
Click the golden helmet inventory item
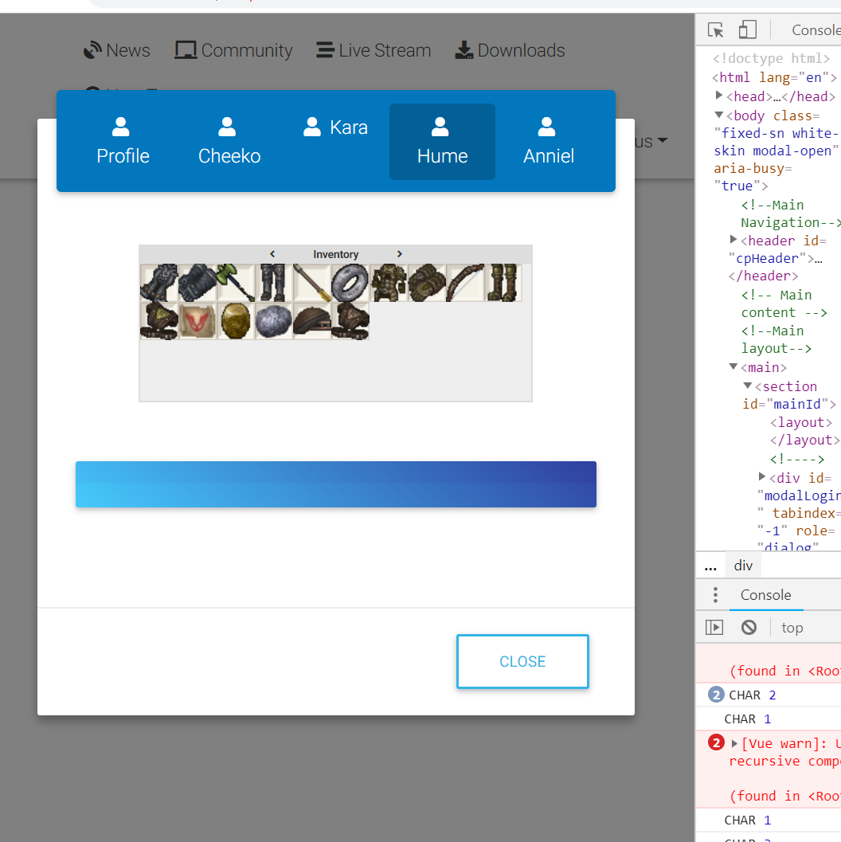pyautogui.click(x=236, y=321)
